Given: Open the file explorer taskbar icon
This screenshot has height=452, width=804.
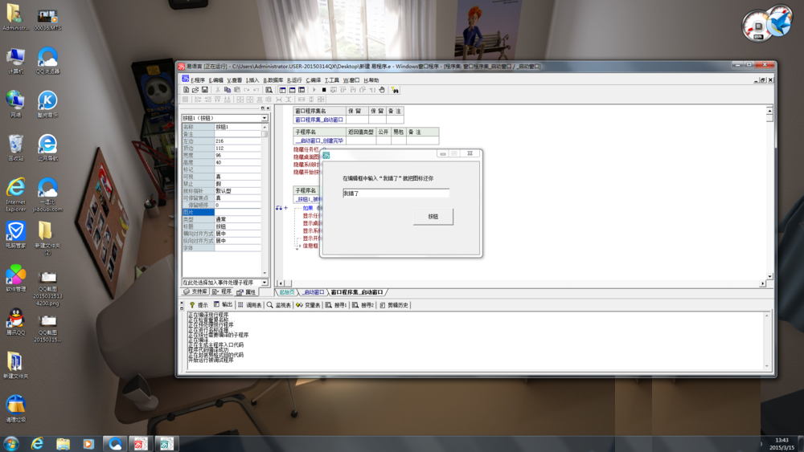Looking at the screenshot, I should [63, 443].
